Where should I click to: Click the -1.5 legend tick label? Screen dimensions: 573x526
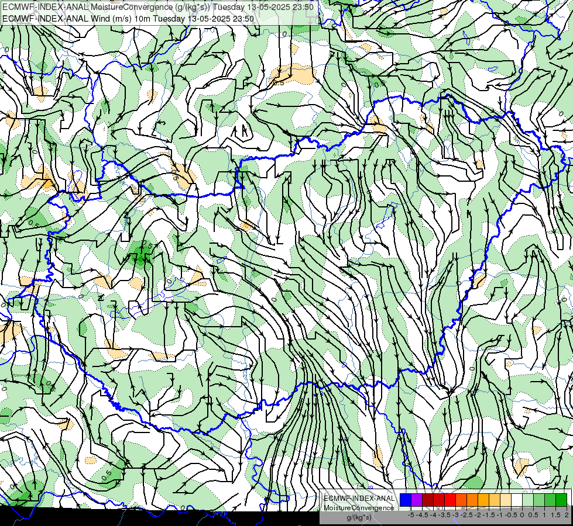(x=489, y=515)
